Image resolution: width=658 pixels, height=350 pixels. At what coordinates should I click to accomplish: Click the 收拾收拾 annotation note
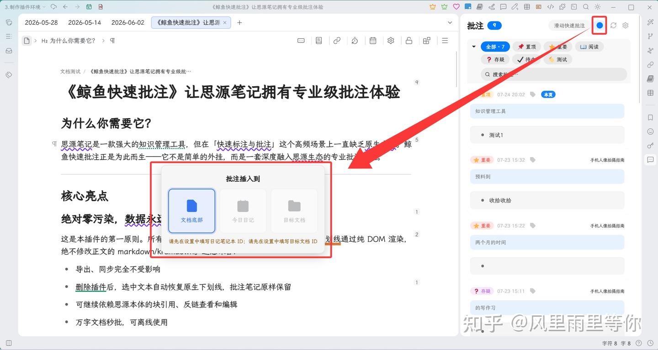point(547,200)
